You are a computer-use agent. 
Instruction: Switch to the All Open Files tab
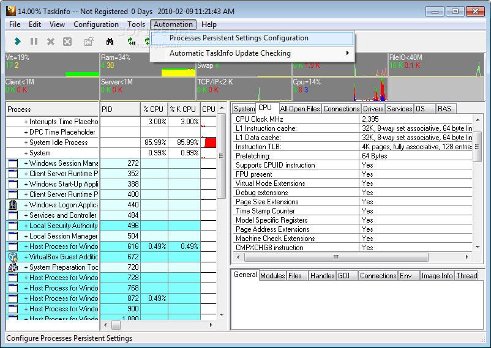300,109
